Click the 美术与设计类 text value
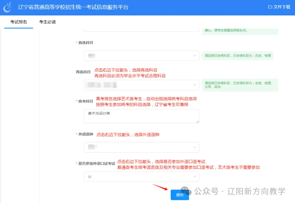This screenshot has height=203, width=295. click(99, 113)
